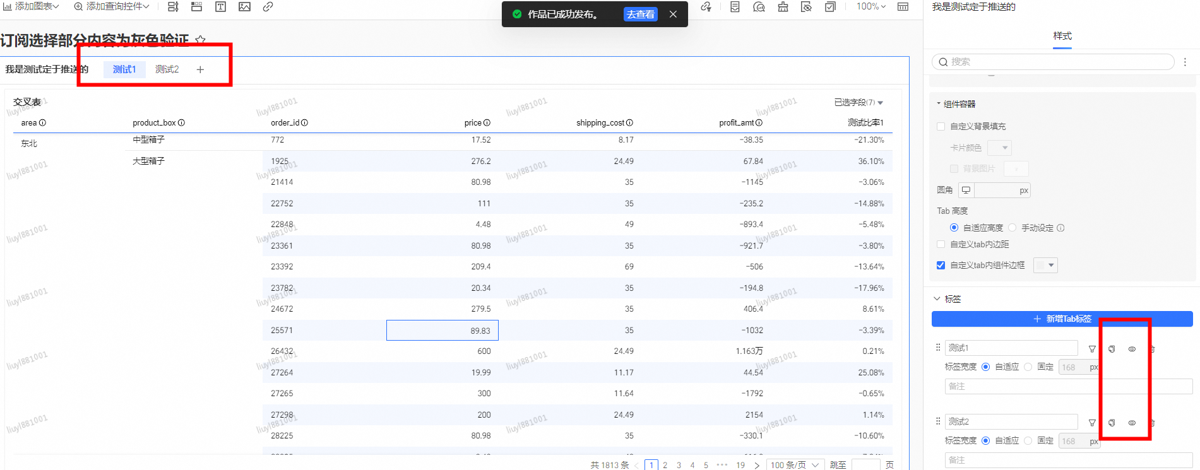Select 手动设定 radio for Tab height
The width and height of the screenshot is (1200, 470).
[x=1013, y=228]
